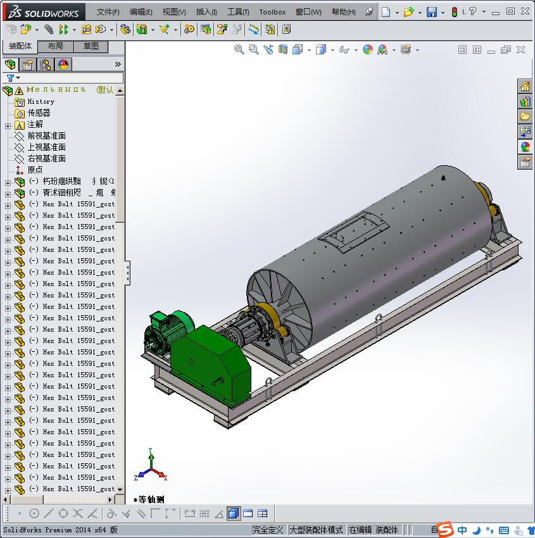Select the Мельница root assembly node
535x538 pixels.
[x=56, y=90]
